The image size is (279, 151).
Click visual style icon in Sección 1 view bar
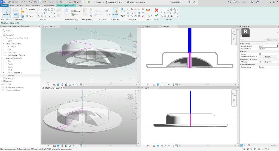click(158, 85)
